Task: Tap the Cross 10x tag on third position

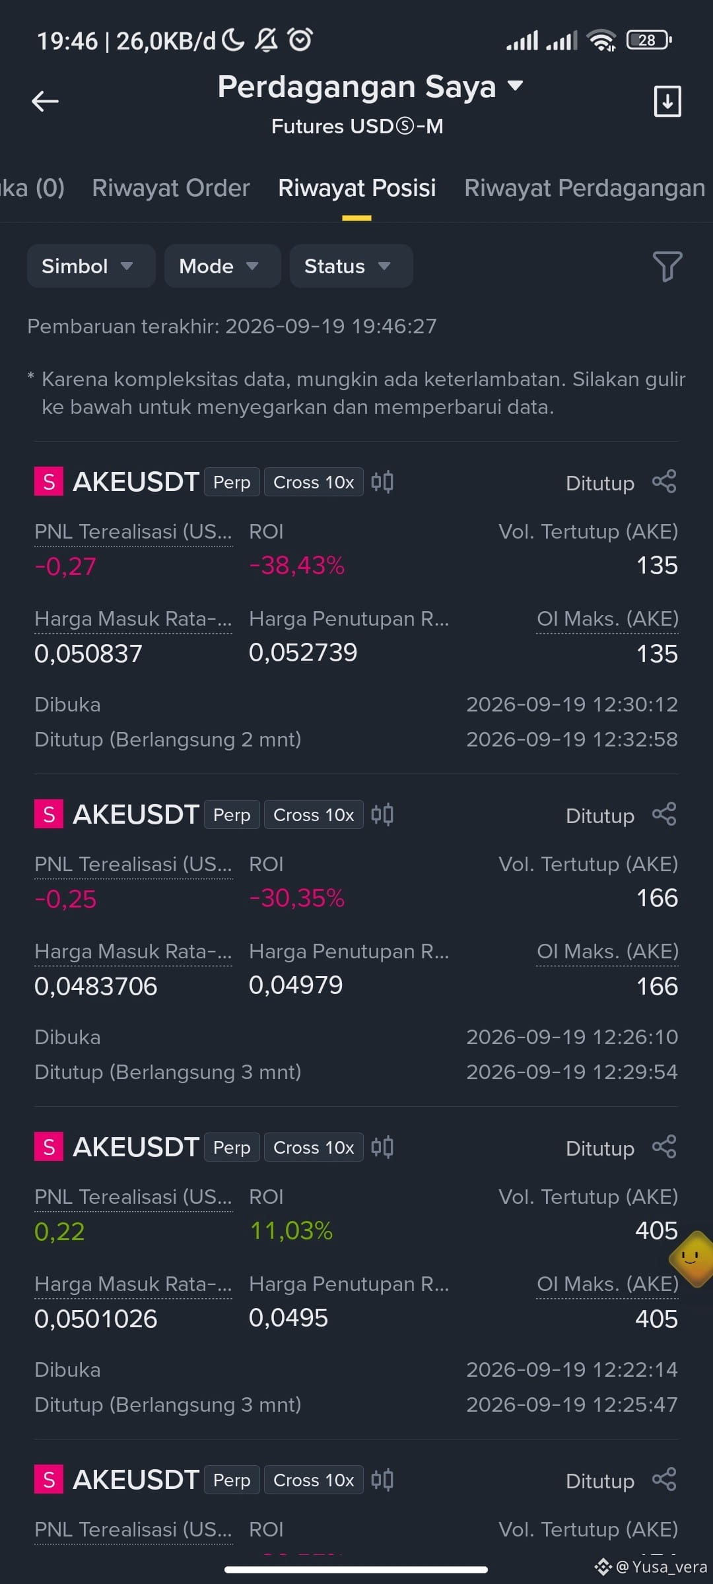Action: tap(314, 1147)
